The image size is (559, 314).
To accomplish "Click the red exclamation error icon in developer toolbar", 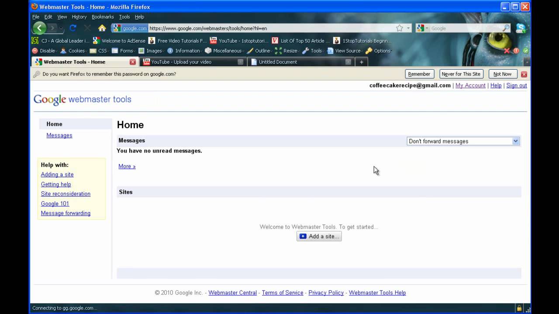I will [516, 51].
